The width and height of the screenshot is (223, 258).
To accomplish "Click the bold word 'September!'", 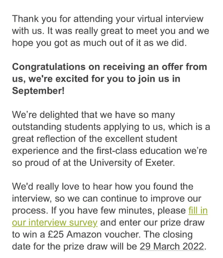I will 38,91.
